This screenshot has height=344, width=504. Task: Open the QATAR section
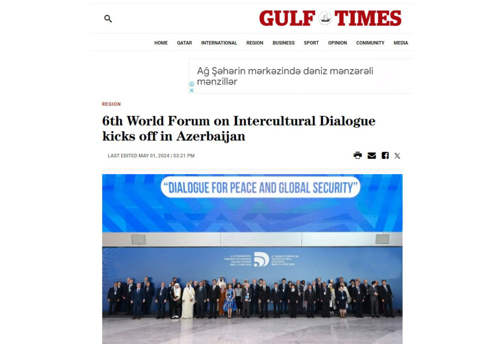[x=185, y=43]
